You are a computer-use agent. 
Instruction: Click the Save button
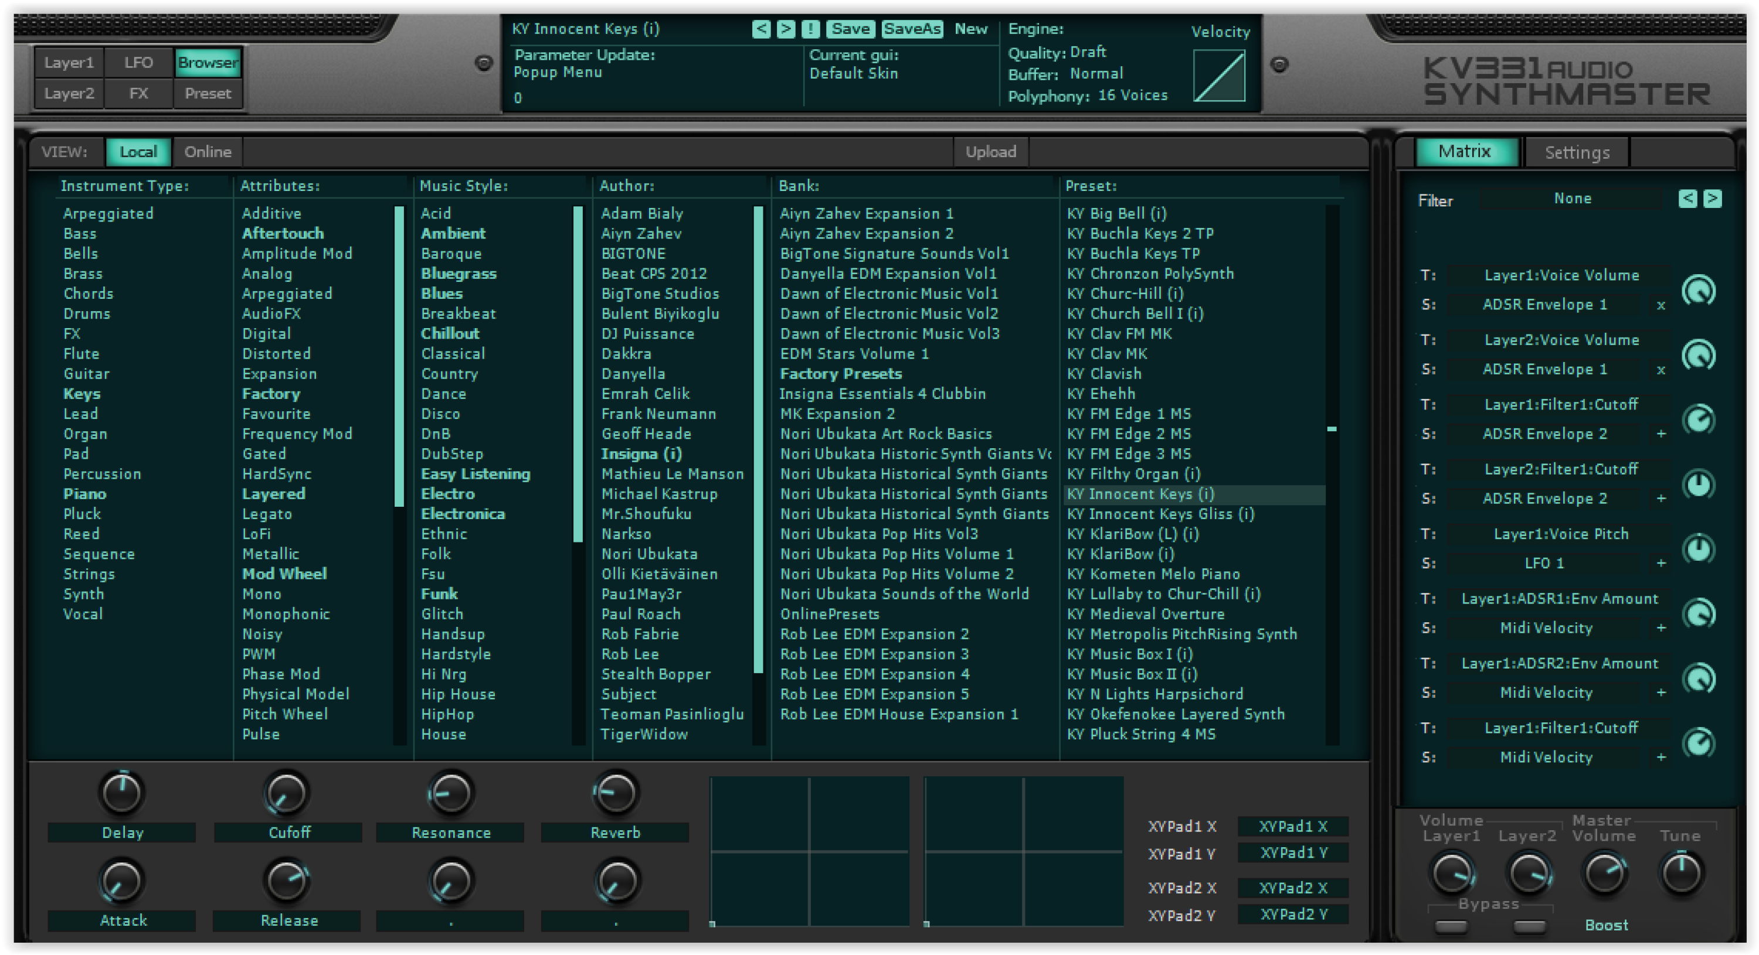(x=850, y=29)
